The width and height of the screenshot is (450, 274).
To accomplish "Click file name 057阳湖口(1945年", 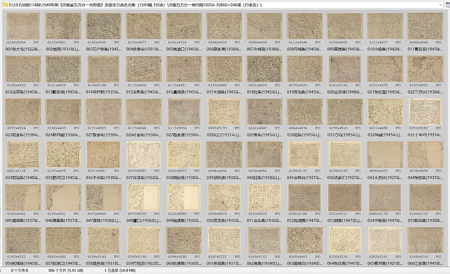I will click(x=63, y=263).
